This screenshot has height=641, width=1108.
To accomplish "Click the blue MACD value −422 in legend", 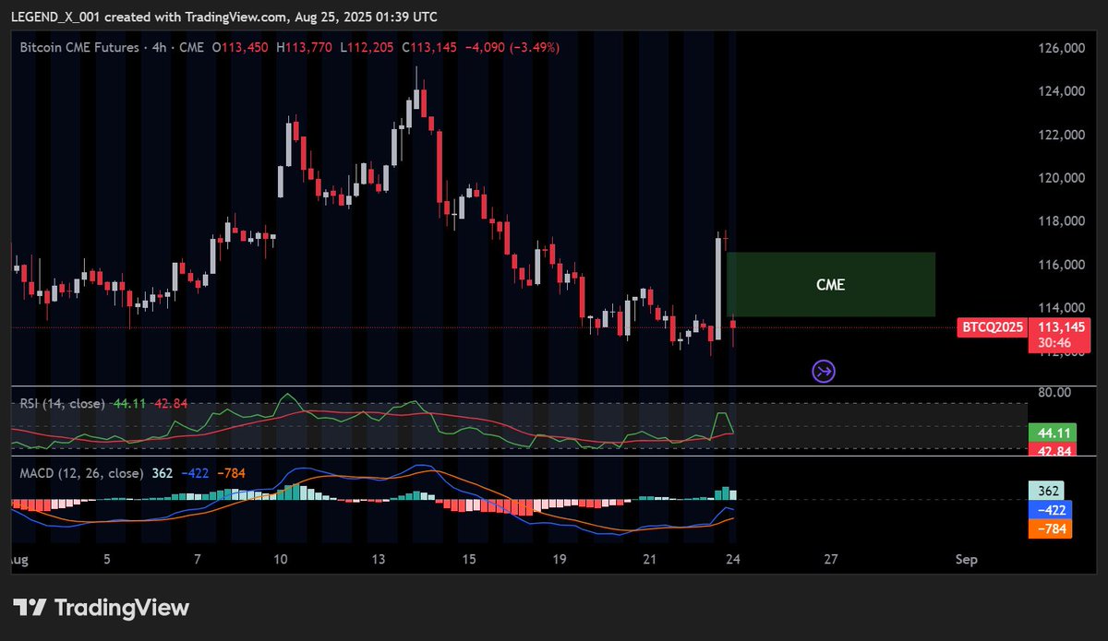I will tap(195, 473).
